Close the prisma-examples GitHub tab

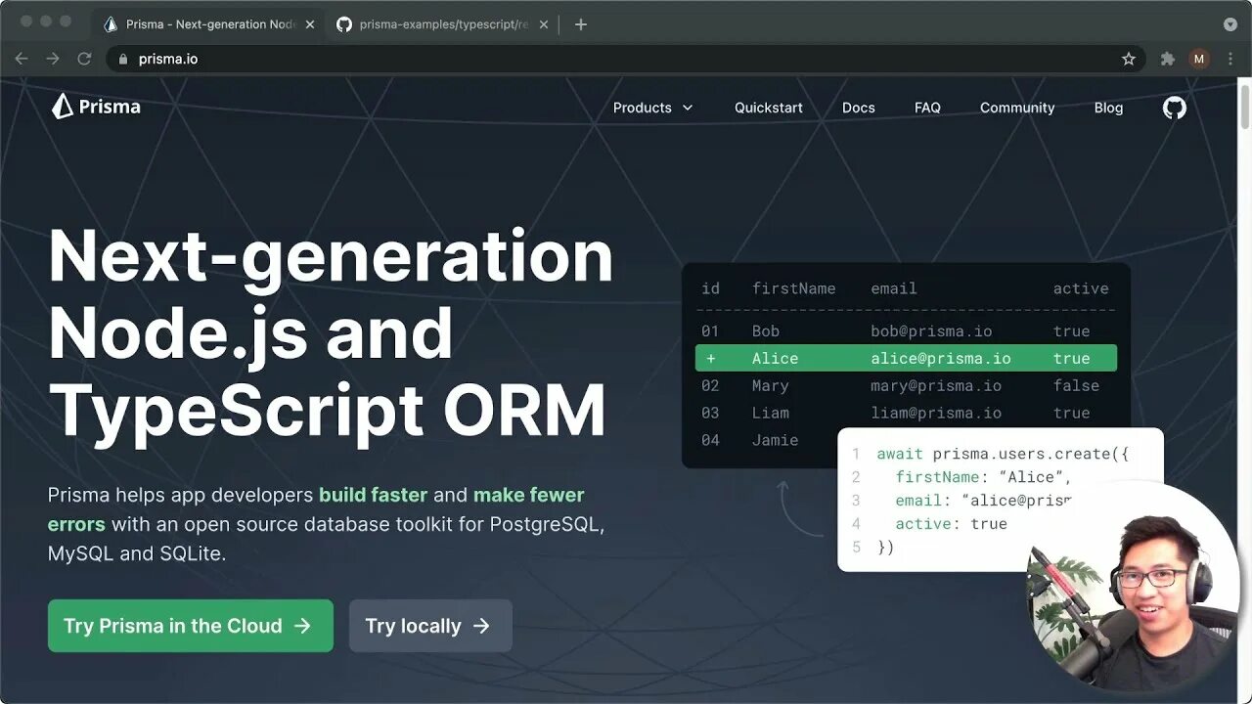545,24
